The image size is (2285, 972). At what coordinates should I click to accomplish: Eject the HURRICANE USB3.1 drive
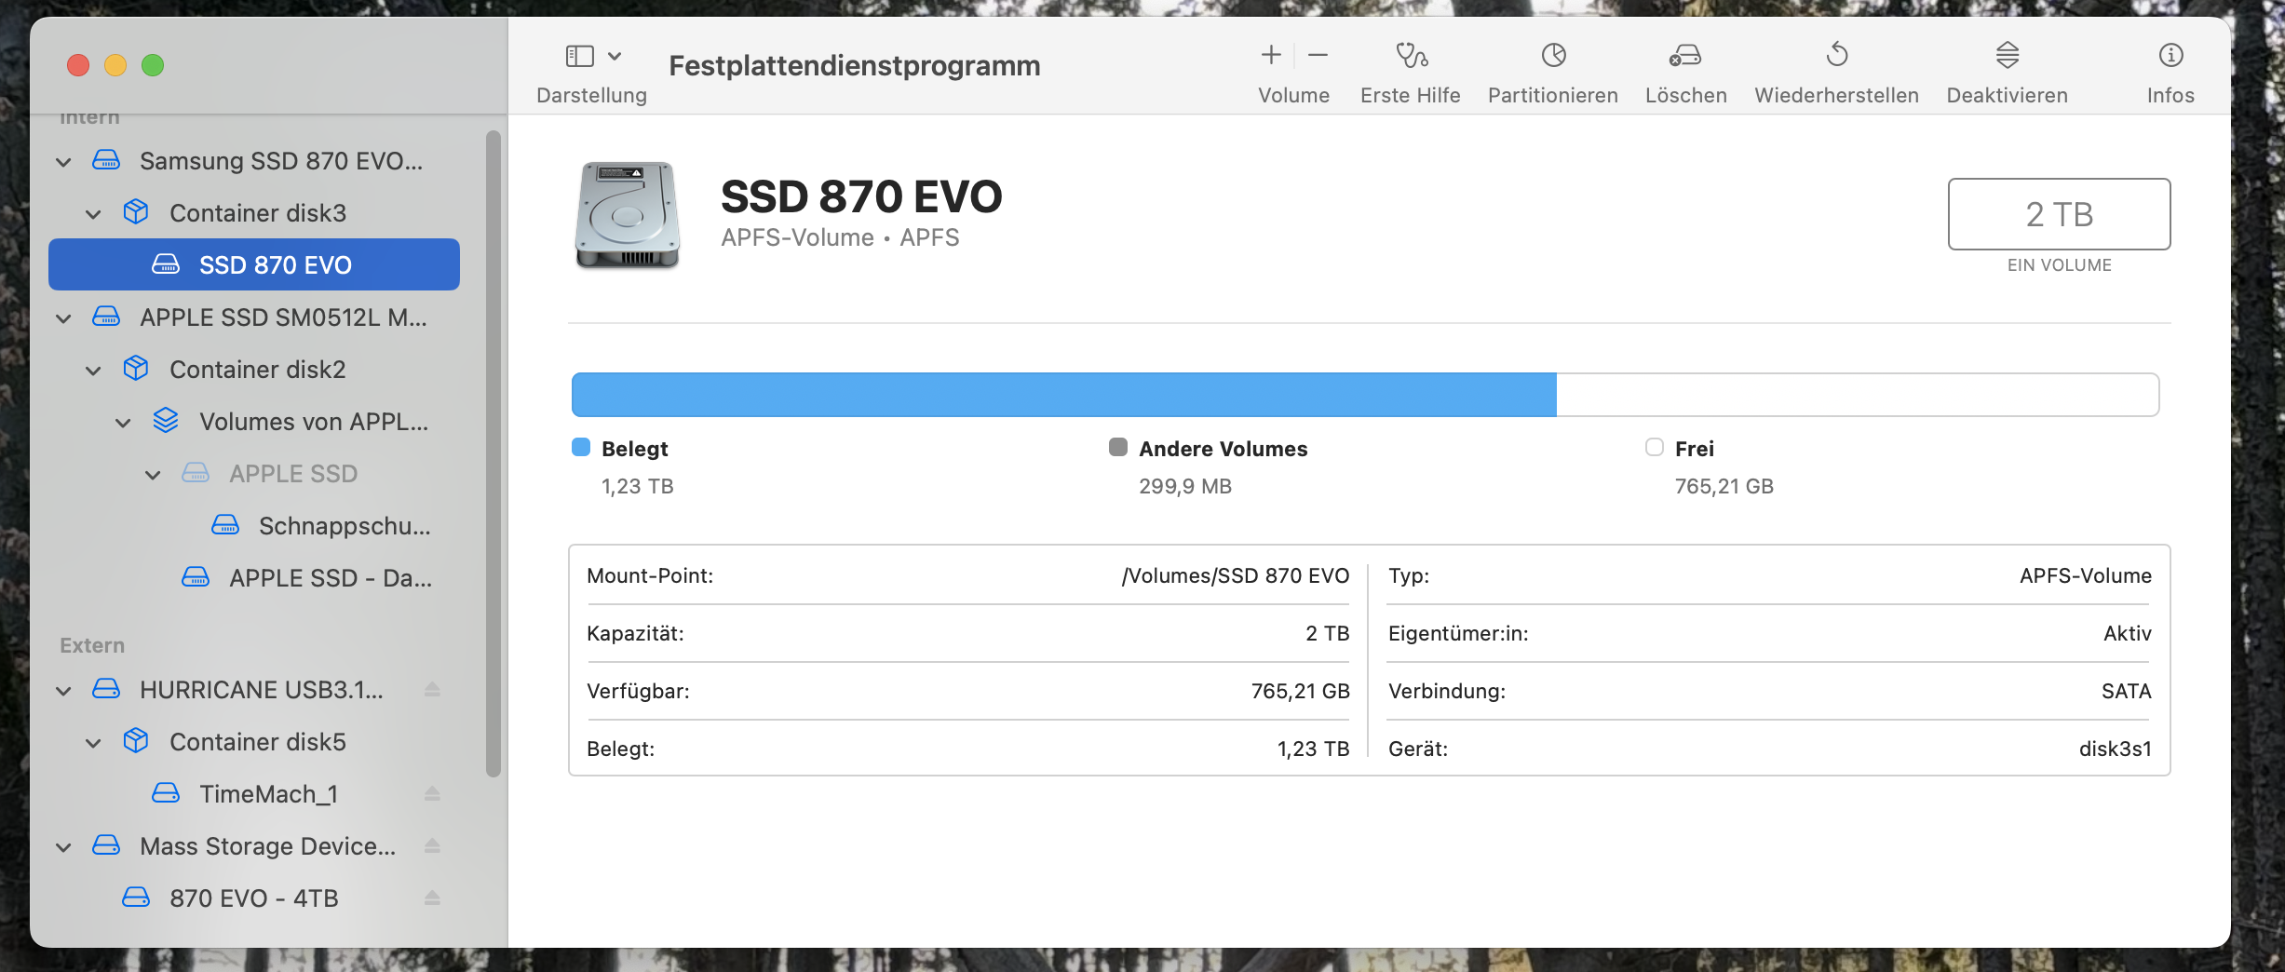coord(432,690)
